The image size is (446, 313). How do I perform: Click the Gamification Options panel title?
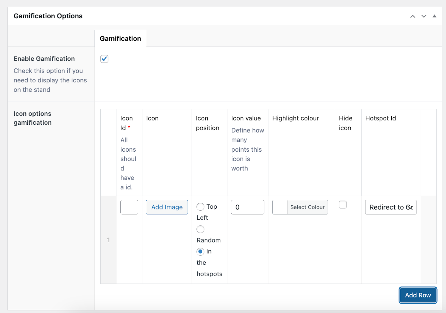click(48, 16)
